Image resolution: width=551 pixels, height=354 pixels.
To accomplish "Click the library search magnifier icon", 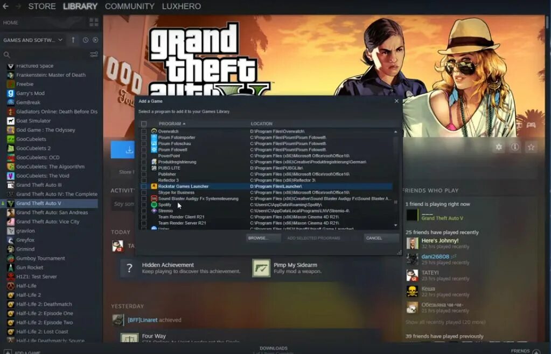I will tap(6, 55).
